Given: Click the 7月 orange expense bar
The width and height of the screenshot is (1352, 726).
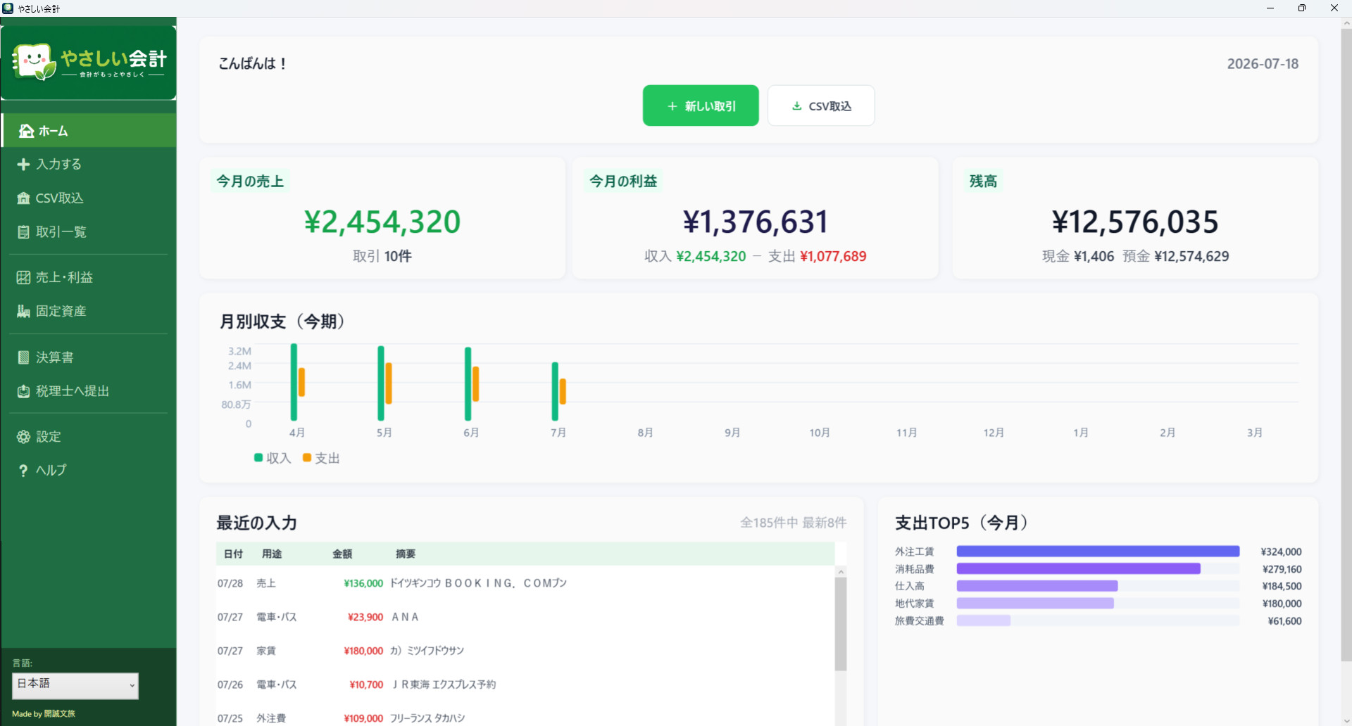Looking at the screenshot, I should point(563,391).
